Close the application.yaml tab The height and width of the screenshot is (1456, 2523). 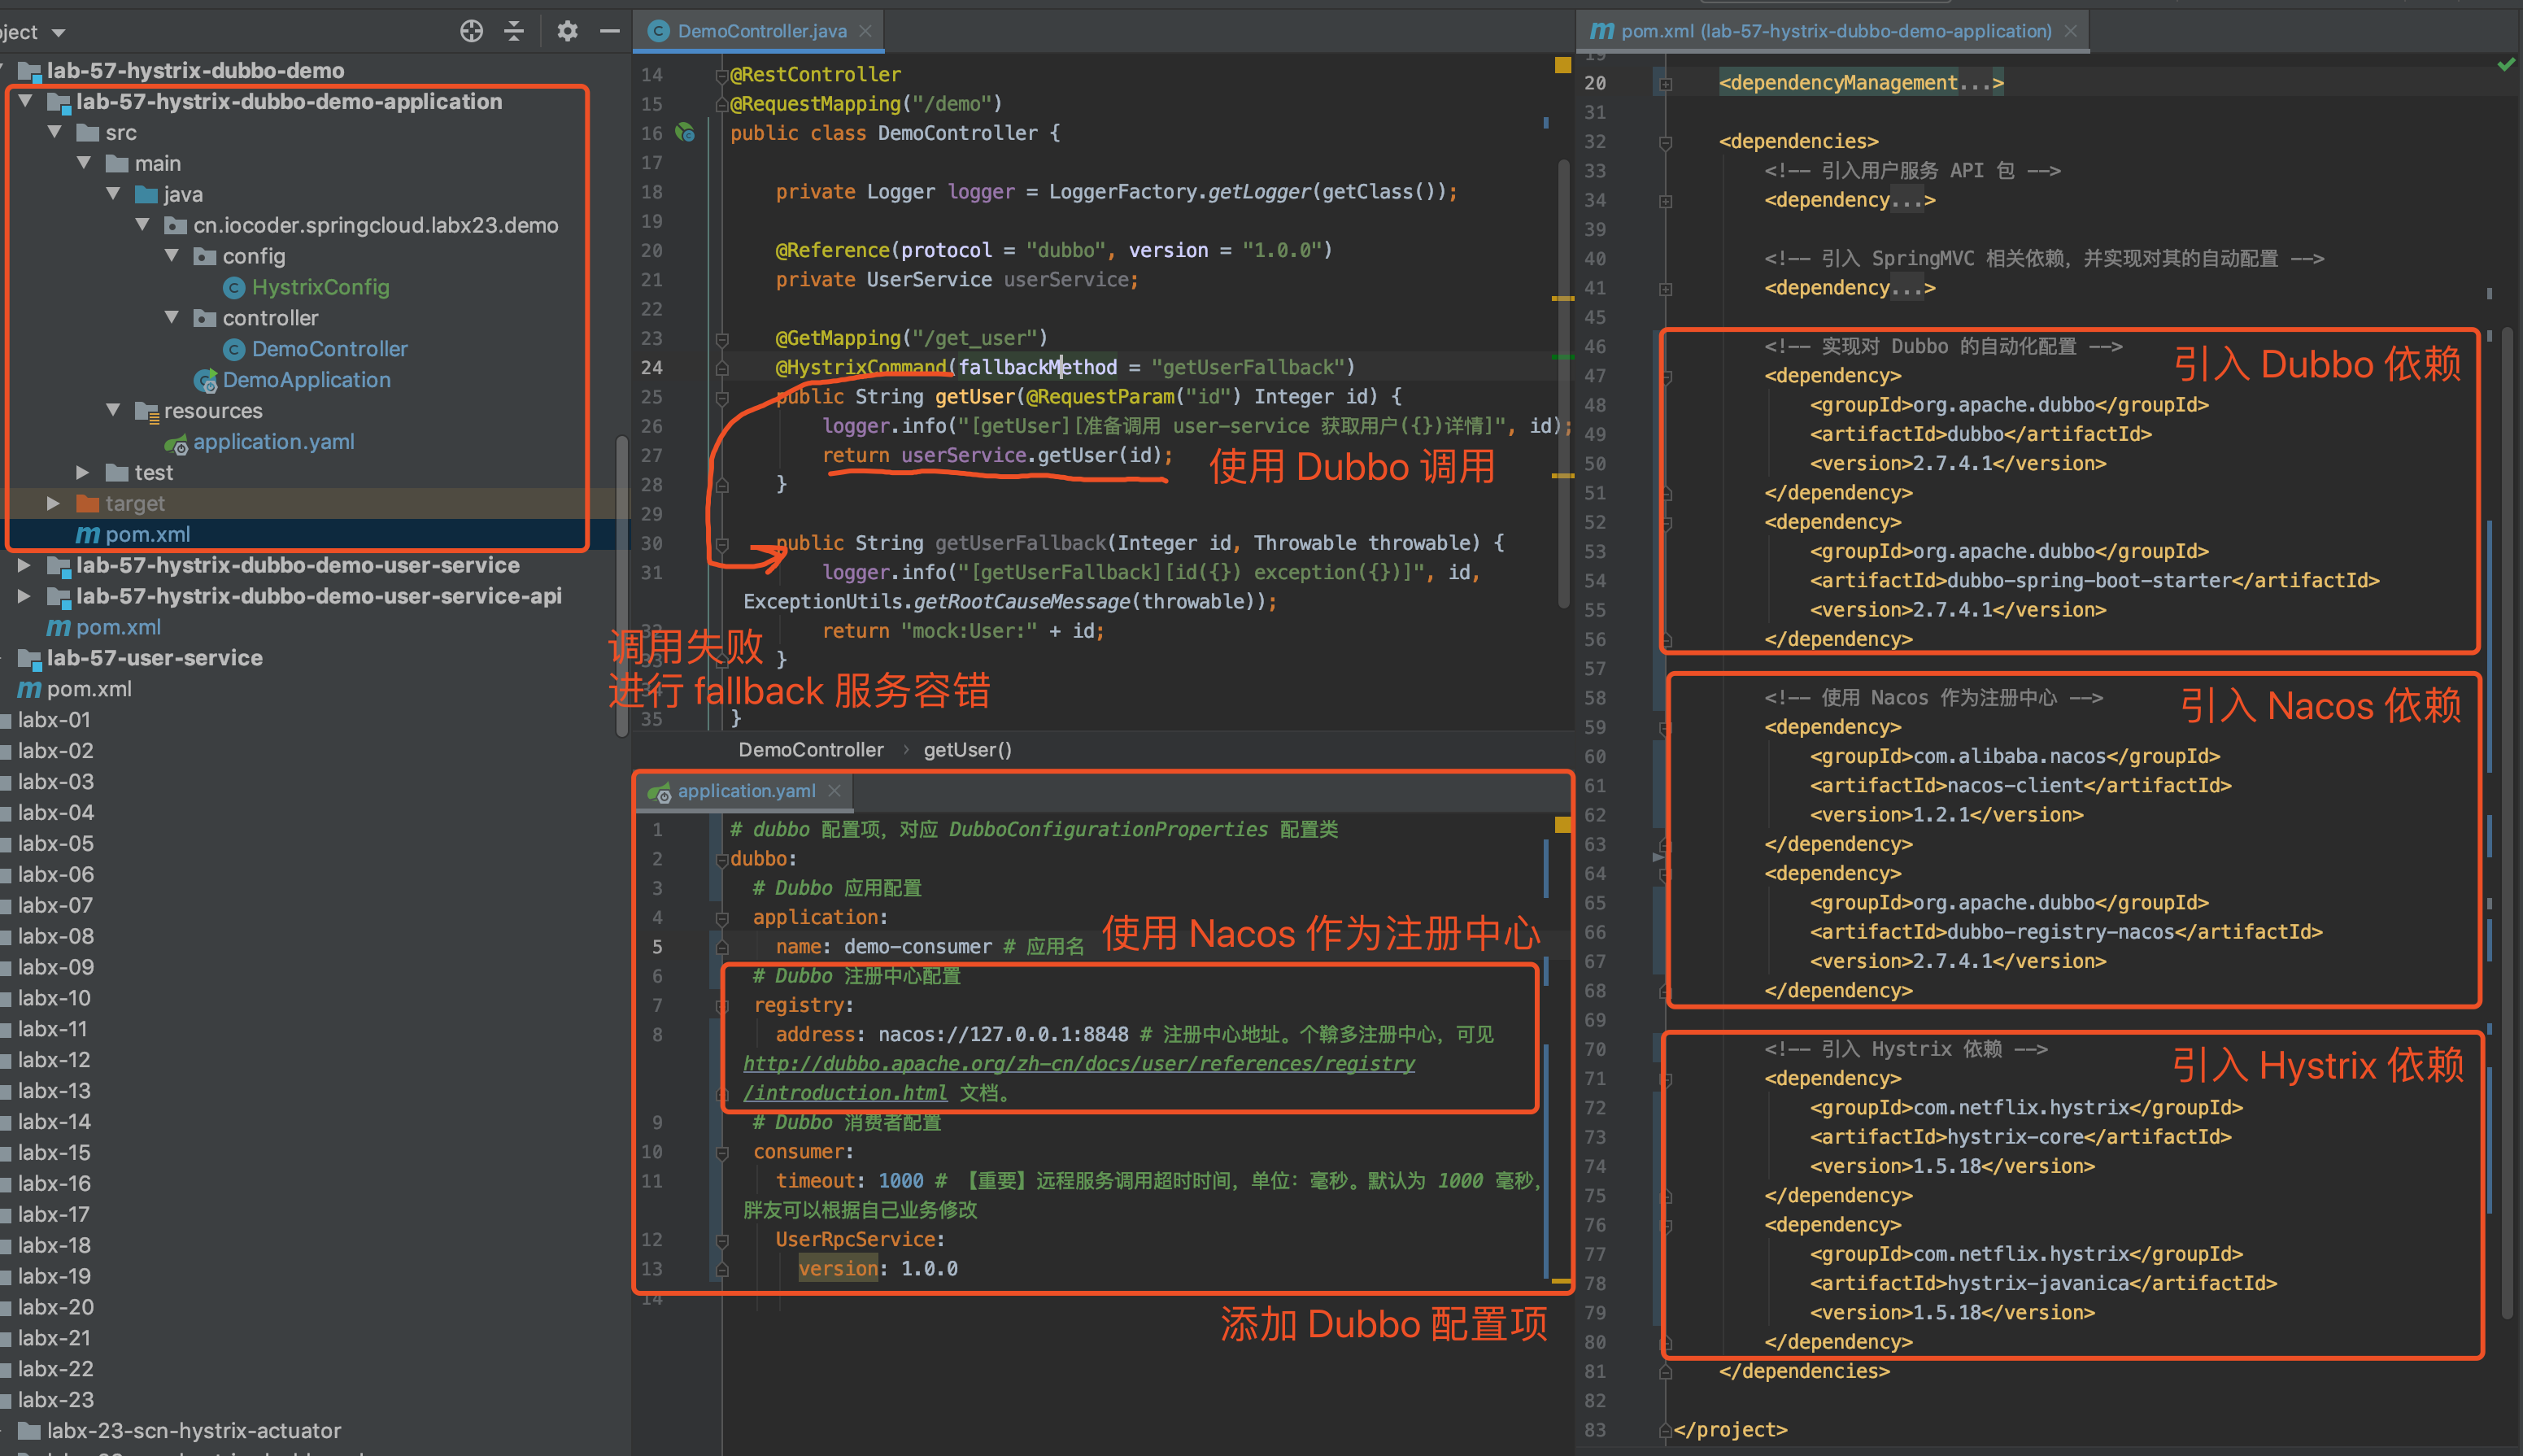click(834, 791)
